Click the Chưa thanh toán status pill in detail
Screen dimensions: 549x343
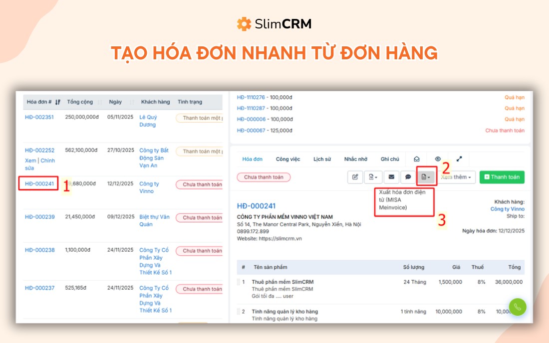264,177
